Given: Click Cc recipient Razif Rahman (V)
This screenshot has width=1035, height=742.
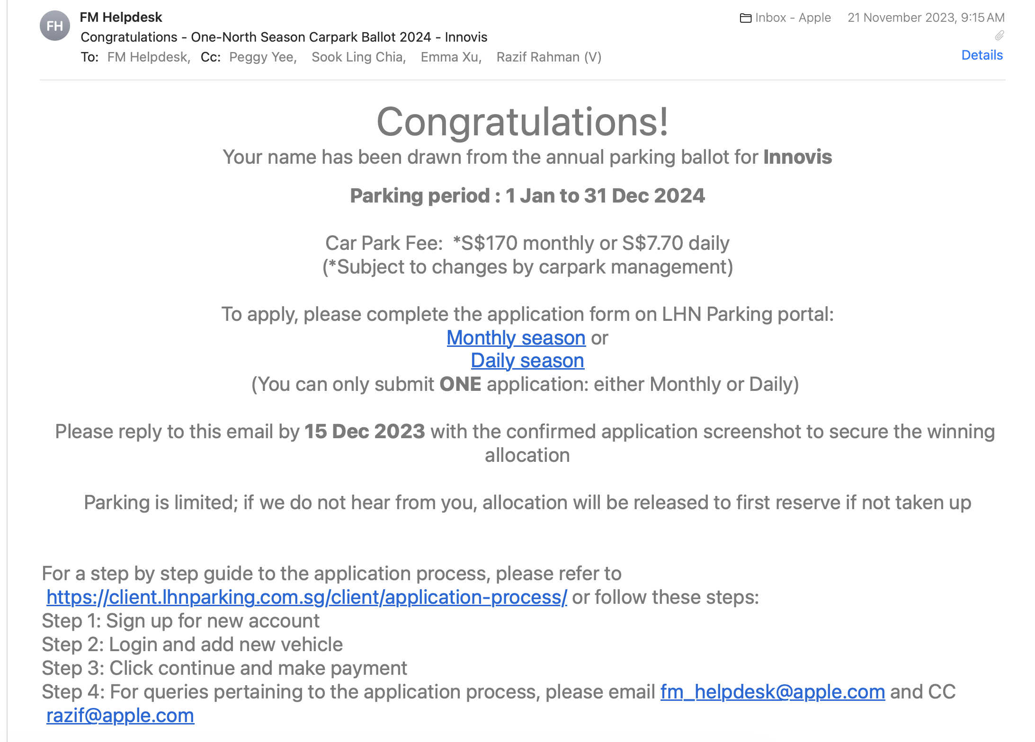Looking at the screenshot, I should coord(549,57).
